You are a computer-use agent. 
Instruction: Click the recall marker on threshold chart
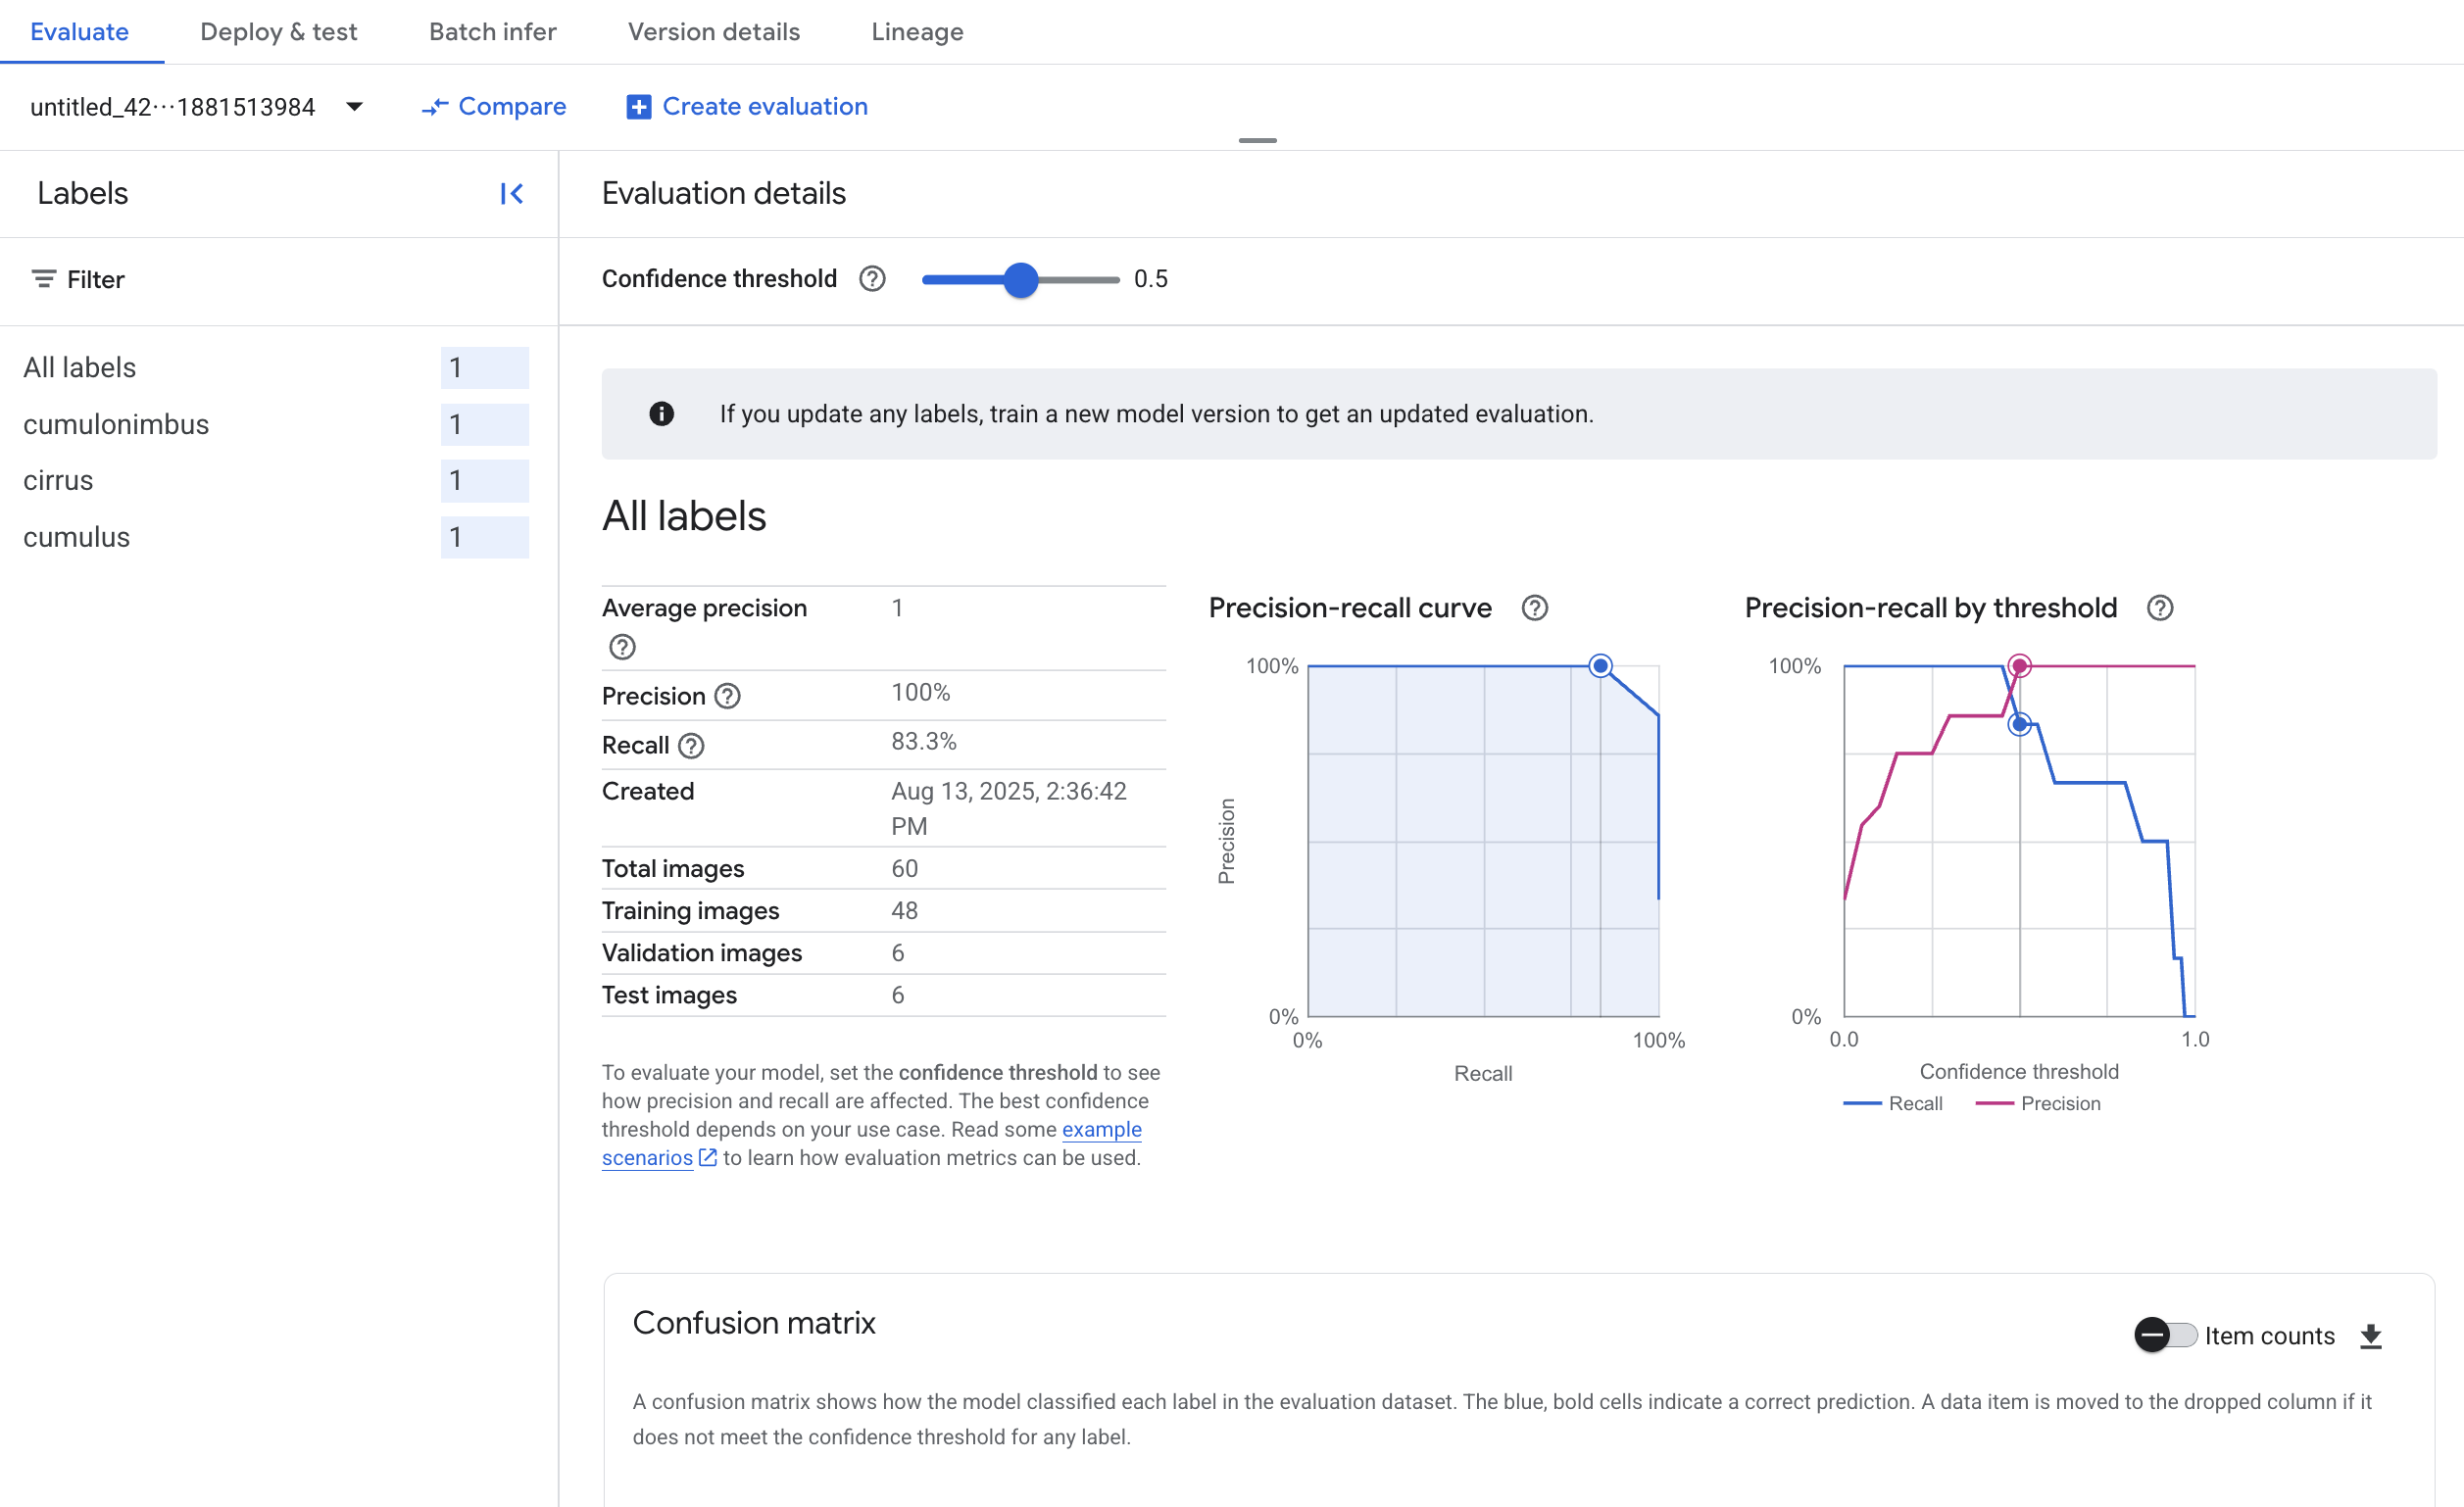pyautogui.click(x=2019, y=724)
